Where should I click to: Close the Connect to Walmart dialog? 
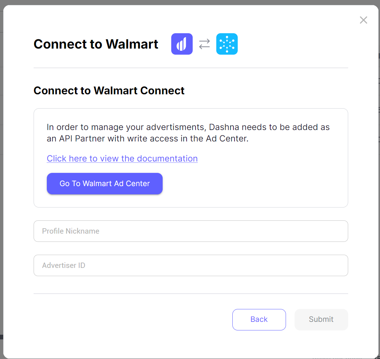[x=363, y=20]
